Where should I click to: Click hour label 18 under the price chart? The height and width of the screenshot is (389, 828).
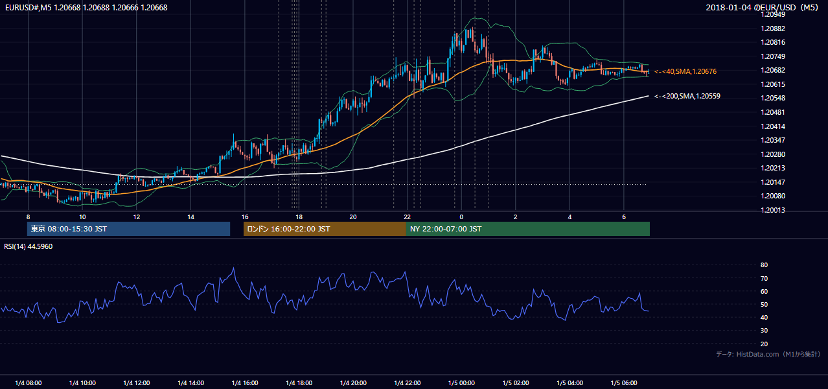pyautogui.click(x=299, y=217)
